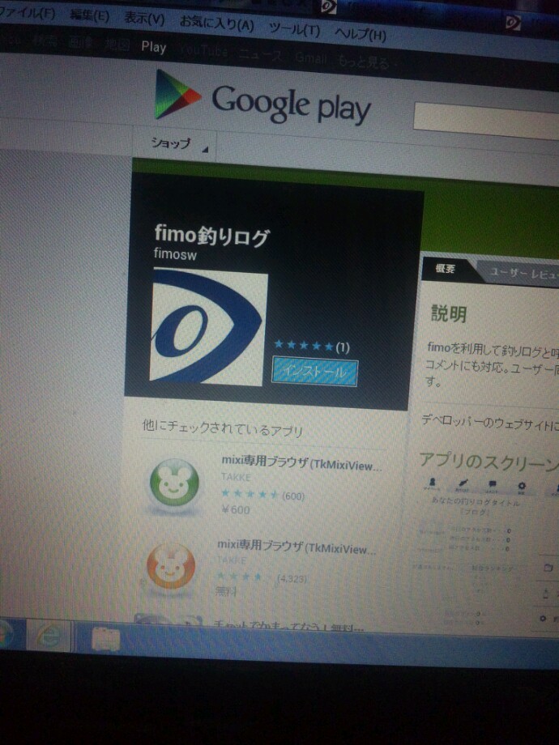
Task: Open YouTube from the Google top bar
Action: point(204,50)
